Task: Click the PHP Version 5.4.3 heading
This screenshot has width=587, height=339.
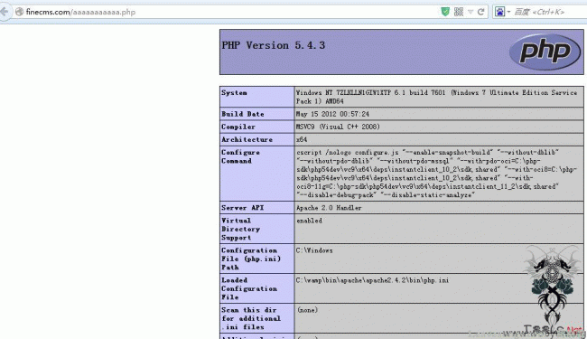Action: point(274,46)
